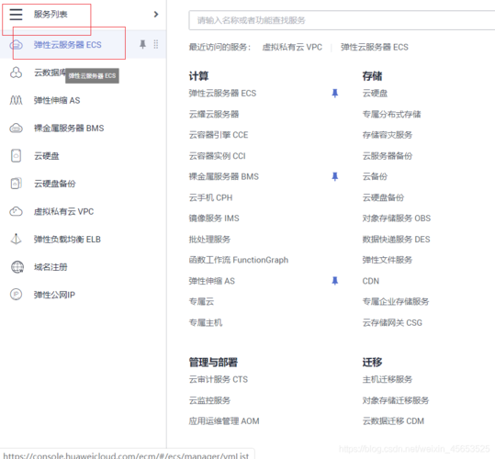The width and height of the screenshot is (495, 459).
Task: Click the 弹性负载均衡 ELB sidebar icon
Action: 17,239
